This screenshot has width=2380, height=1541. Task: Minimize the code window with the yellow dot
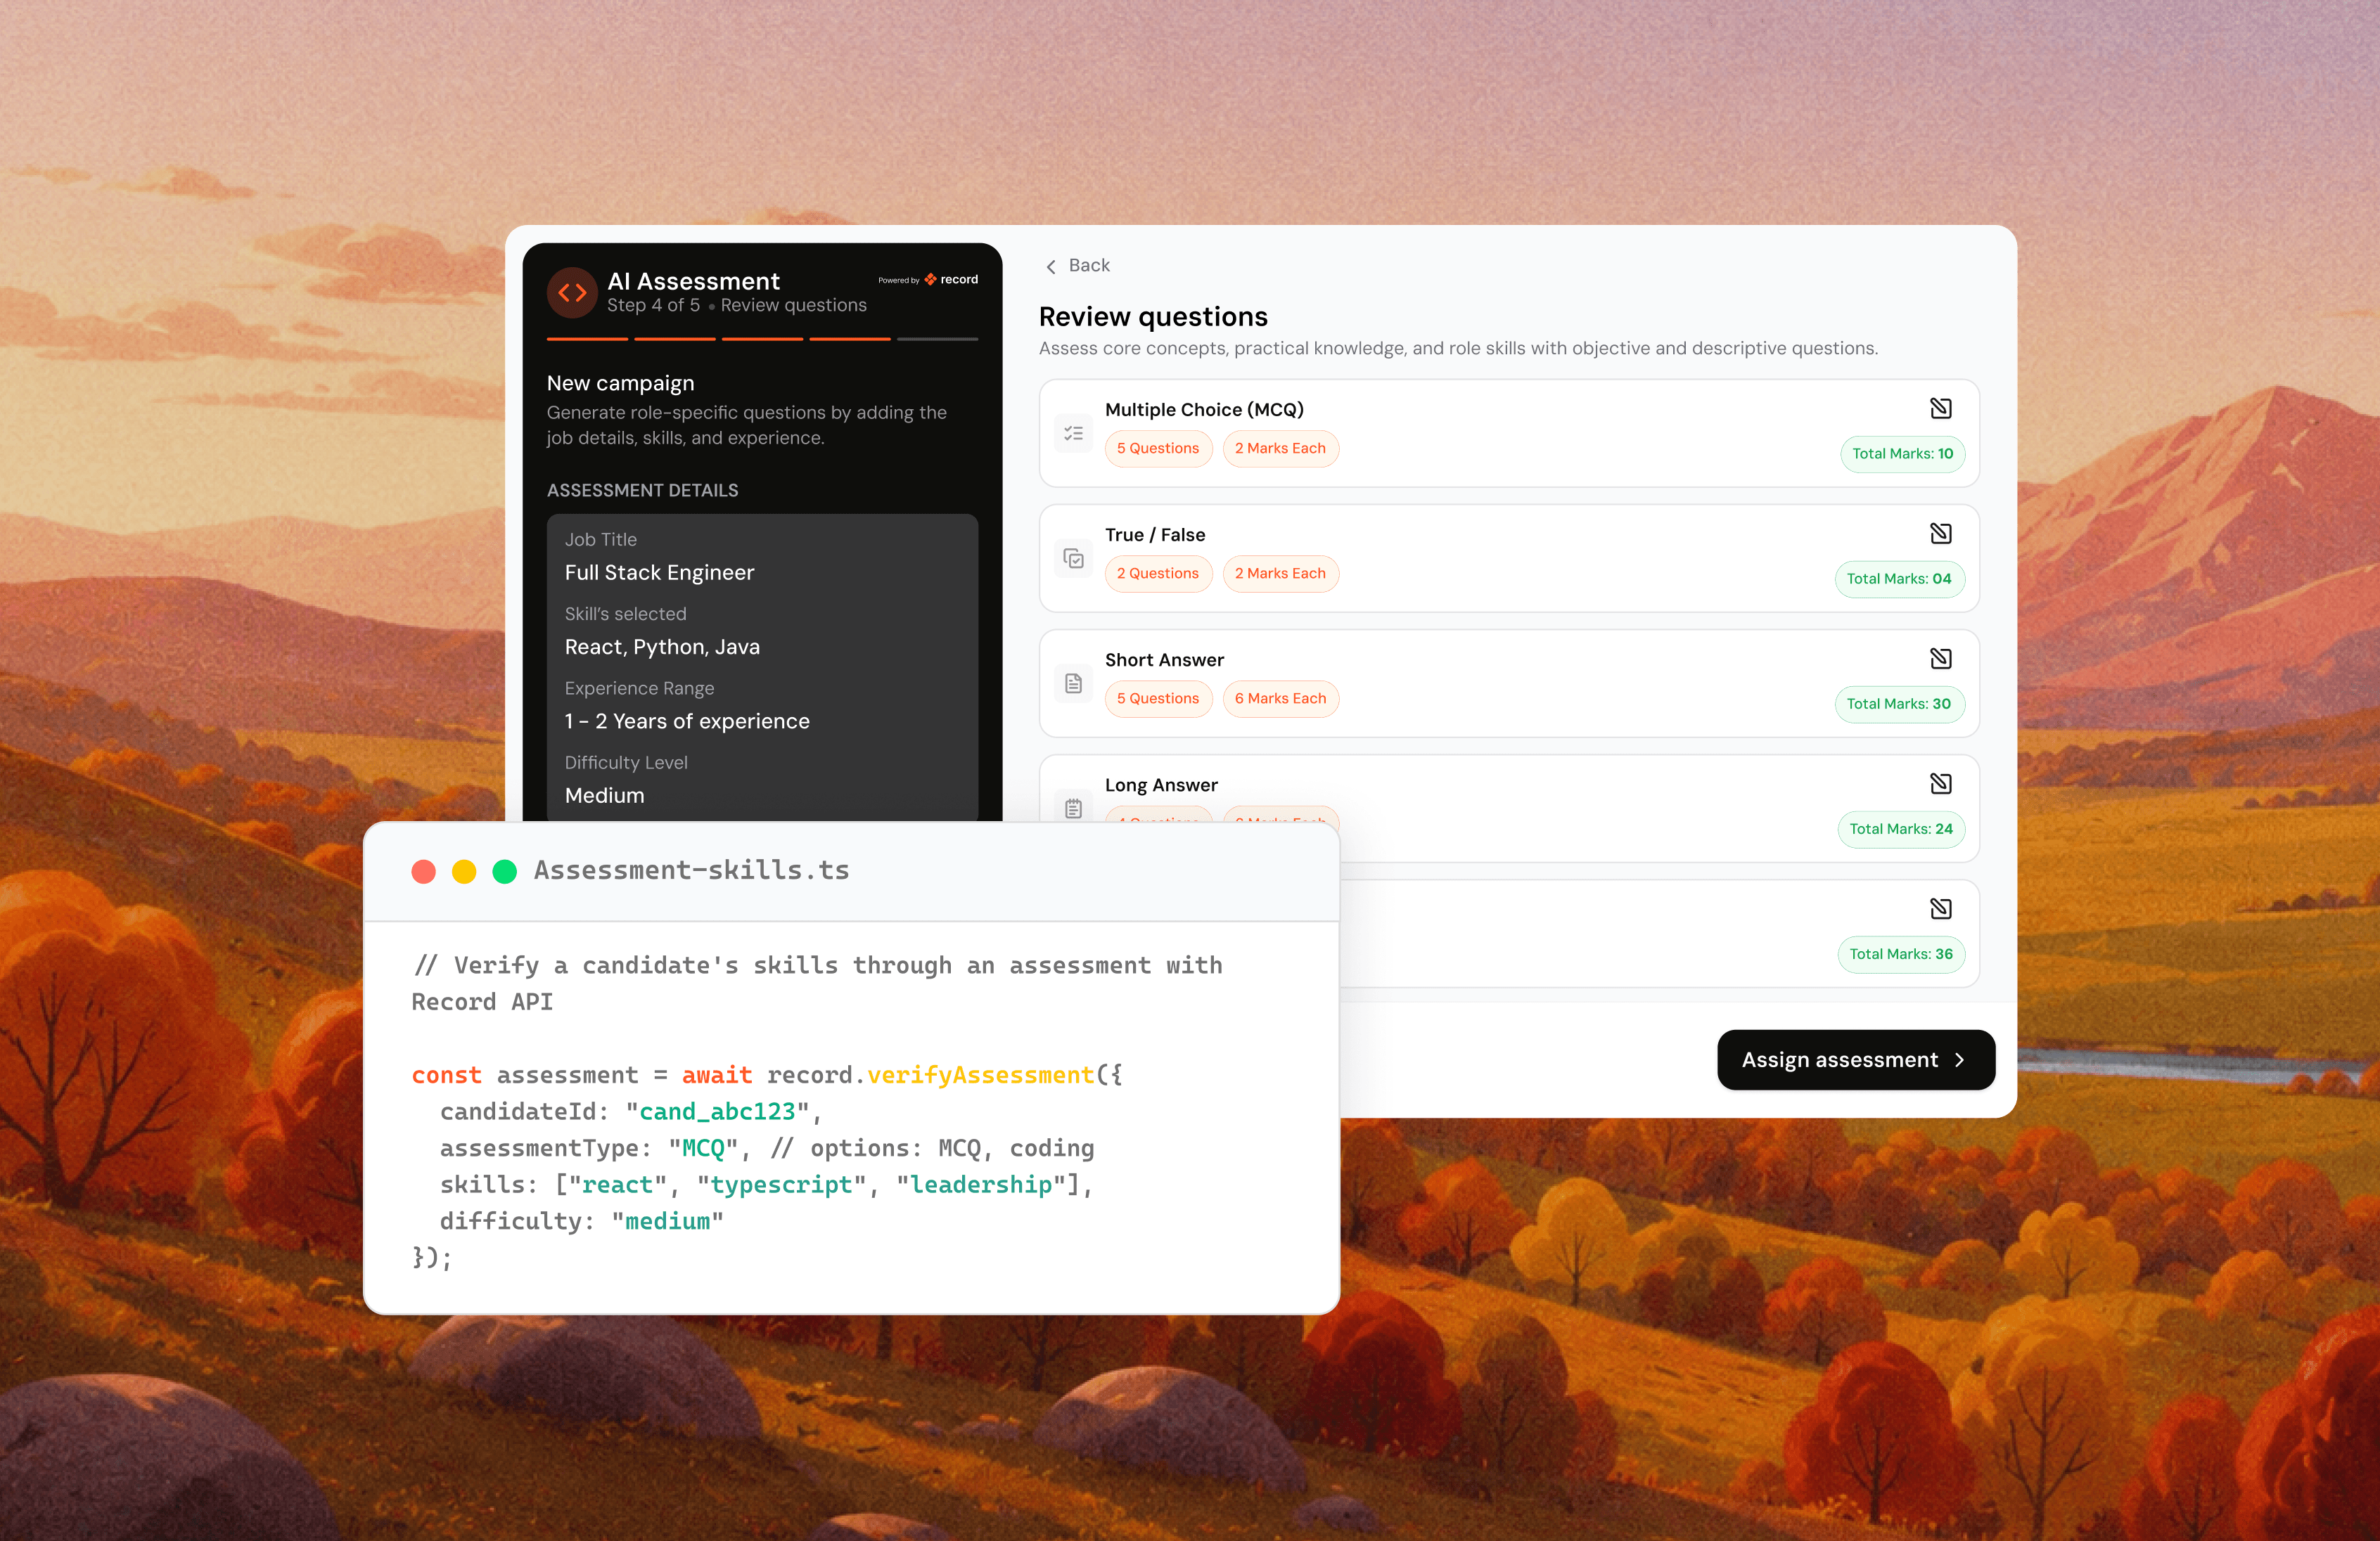(x=464, y=872)
